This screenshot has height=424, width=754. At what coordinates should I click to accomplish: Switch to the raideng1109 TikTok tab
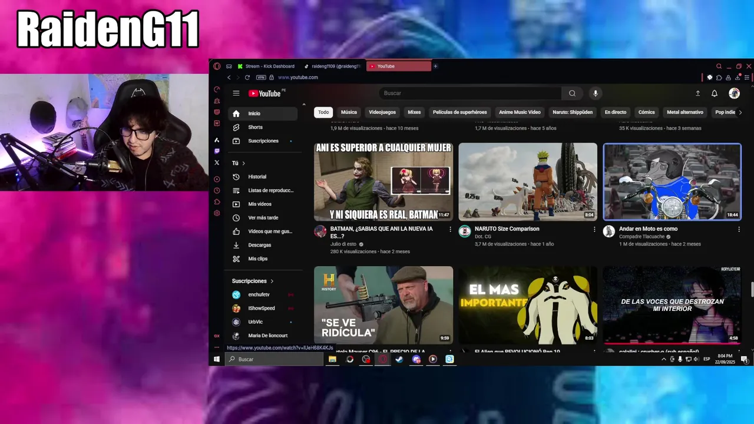point(332,66)
